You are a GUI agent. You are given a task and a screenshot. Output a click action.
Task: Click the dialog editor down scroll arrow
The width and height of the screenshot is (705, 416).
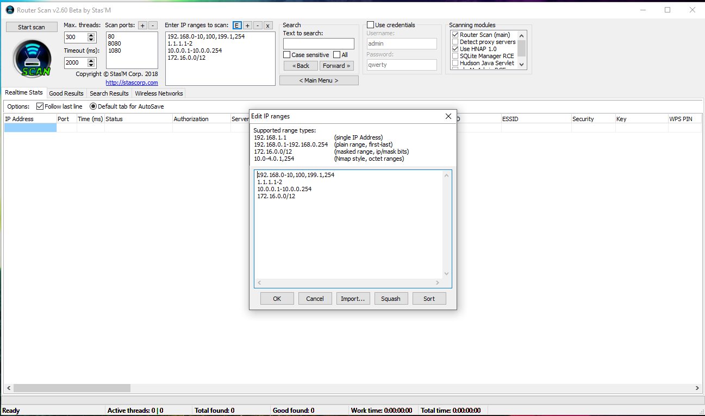point(447,274)
